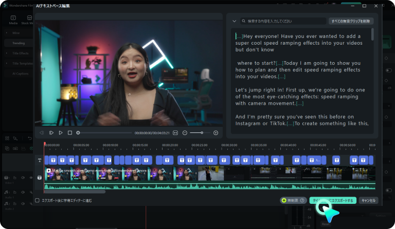Screen dimensions: 395x229
Task: Click the export to timeline button
Action: [x=333, y=200]
